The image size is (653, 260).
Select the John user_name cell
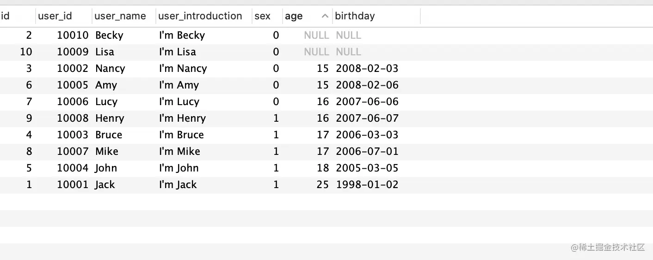tap(106, 168)
